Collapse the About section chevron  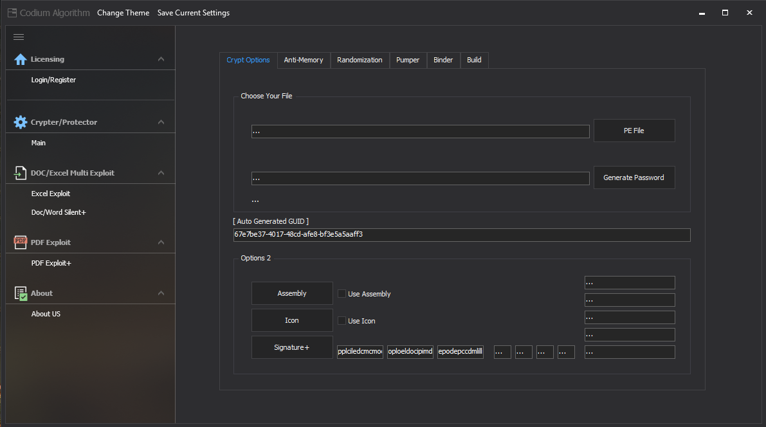pyautogui.click(x=161, y=293)
